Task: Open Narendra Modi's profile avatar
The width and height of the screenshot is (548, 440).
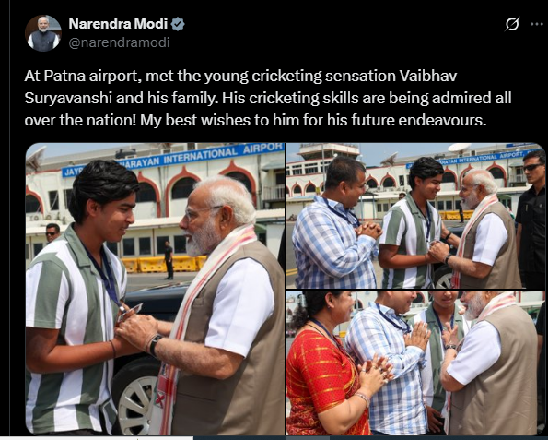Action: (x=43, y=33)
